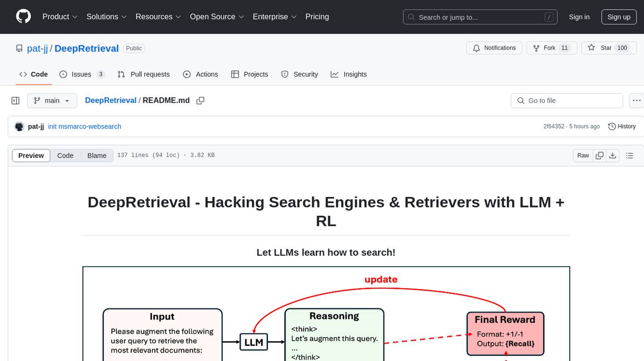The image size is (644, 361).
Task: Click the 137 lines file info text
Action: point(166,155)
